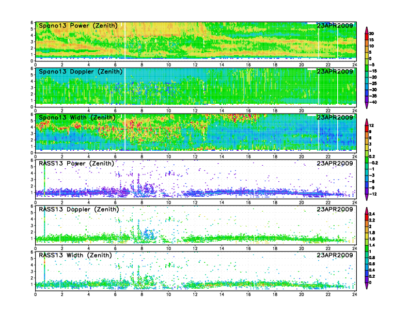Image resolution: width=409 pixels, height=316 pixels.
Task: Click the "-0.2" label on the middle colorbar
Action: tap(373, 163)
